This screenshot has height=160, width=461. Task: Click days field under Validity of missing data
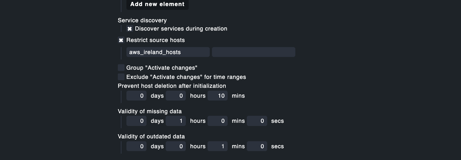pyautogui.click(x=137, y=121)
